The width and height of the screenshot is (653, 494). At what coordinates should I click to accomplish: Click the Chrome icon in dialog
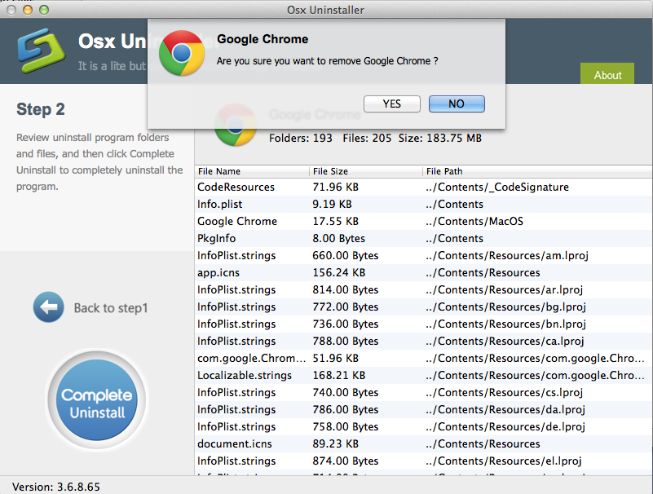pos(181,53)
